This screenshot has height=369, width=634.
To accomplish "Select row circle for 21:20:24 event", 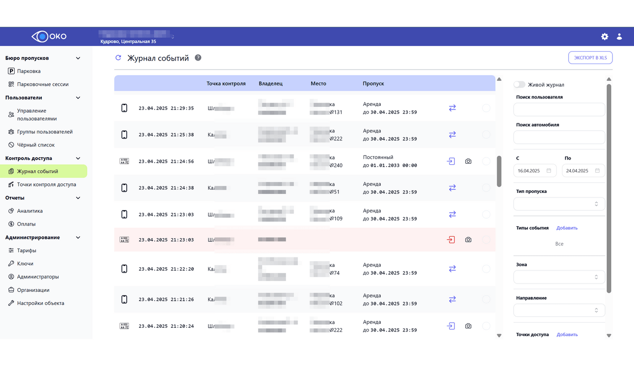I will (x=486, y=326).
